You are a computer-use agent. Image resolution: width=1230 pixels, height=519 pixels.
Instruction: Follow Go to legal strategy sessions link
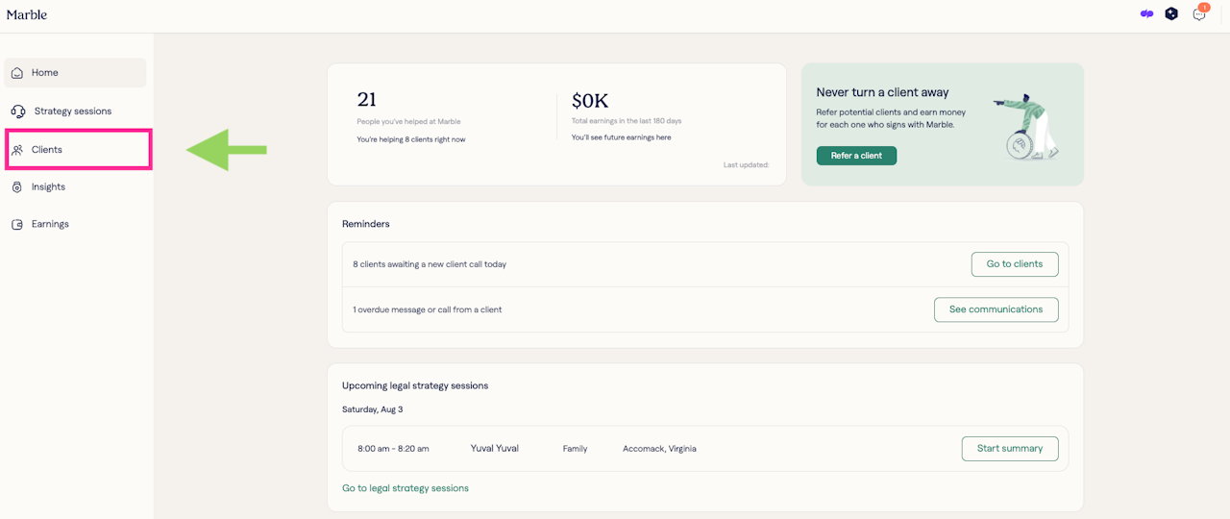click(x=406, y=488)
